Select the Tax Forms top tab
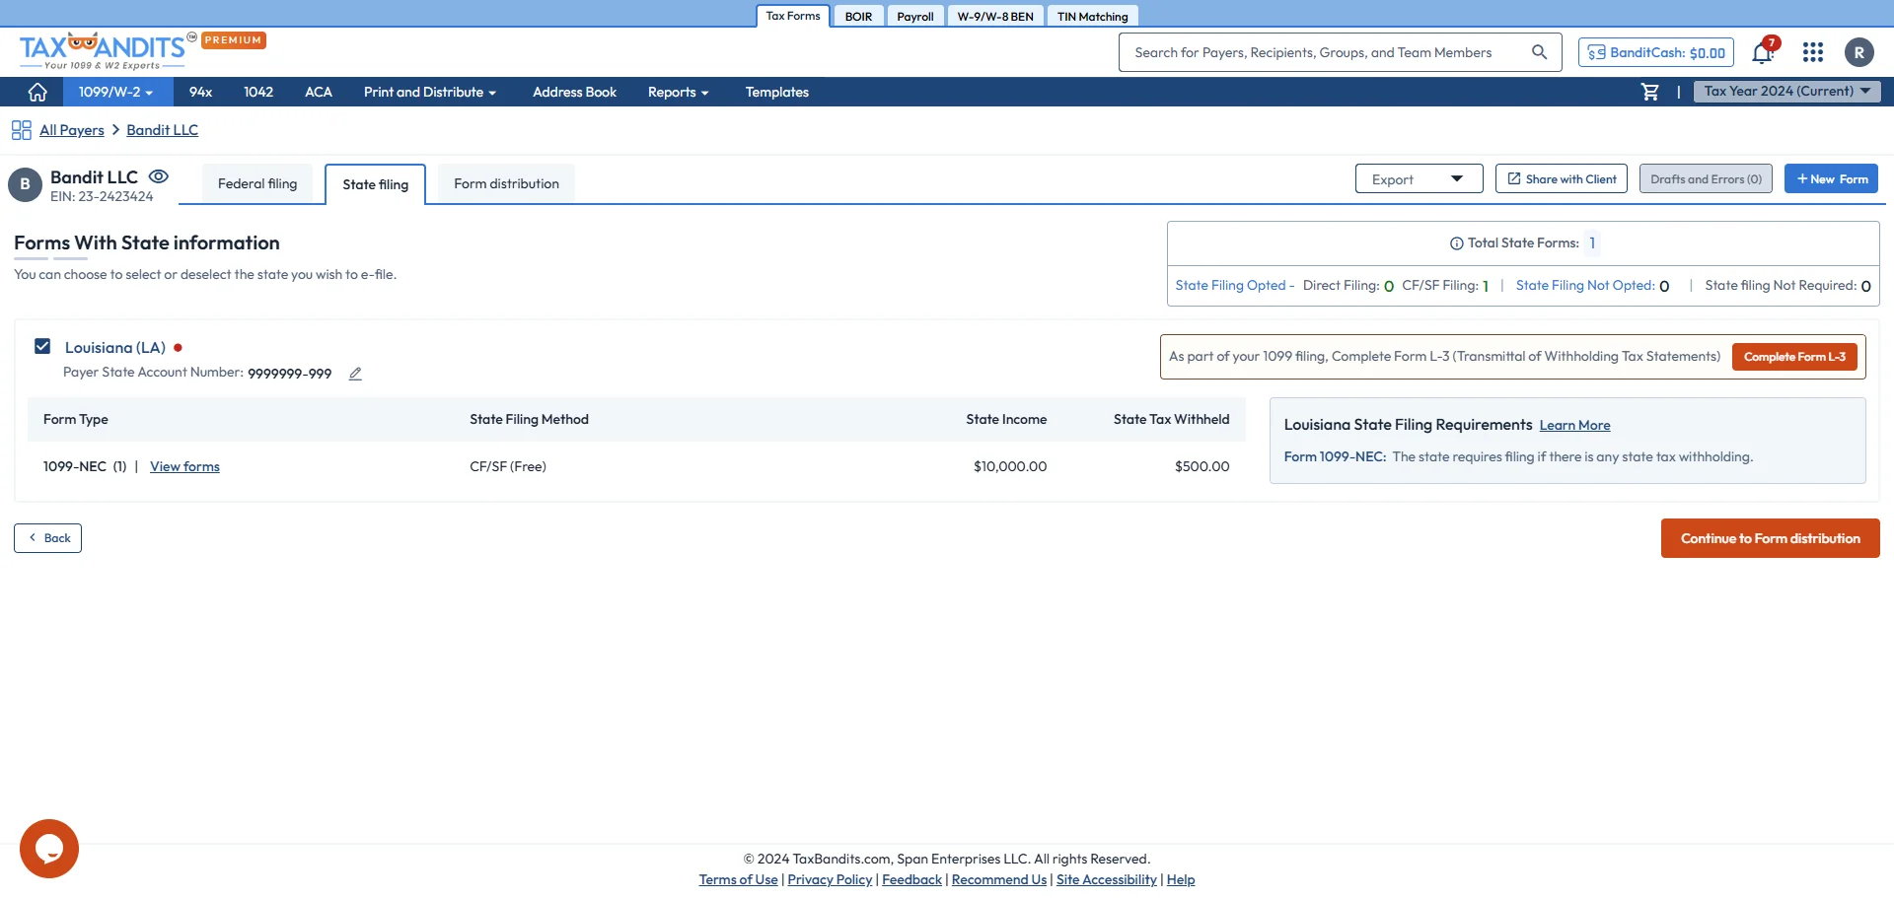This screenshot has height=898, width=1894. point(793,16)
